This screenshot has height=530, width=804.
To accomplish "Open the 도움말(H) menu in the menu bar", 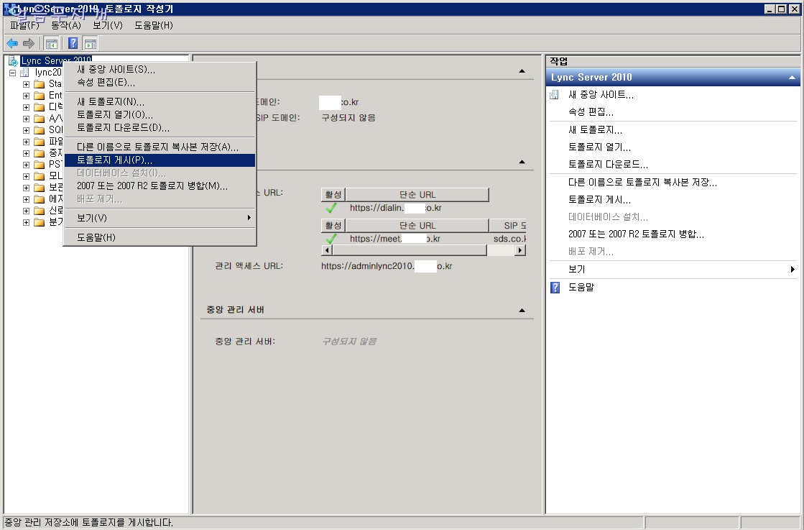I will (x=154, y=25).
